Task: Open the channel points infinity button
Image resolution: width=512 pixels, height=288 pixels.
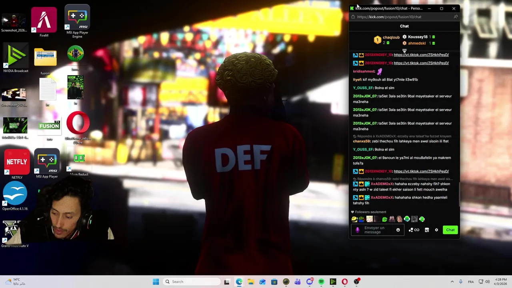Action: [x=414, y=230]
